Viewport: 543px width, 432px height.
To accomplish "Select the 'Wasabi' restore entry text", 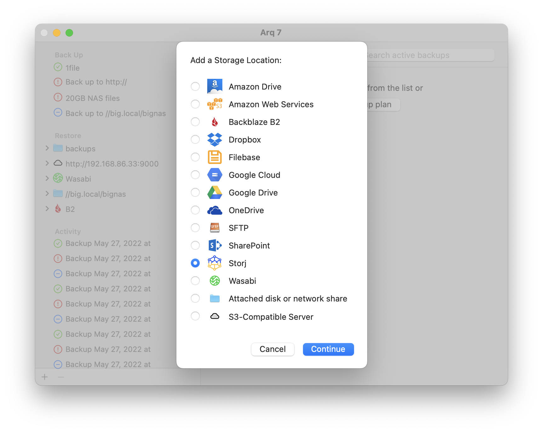I will (78, 179).
